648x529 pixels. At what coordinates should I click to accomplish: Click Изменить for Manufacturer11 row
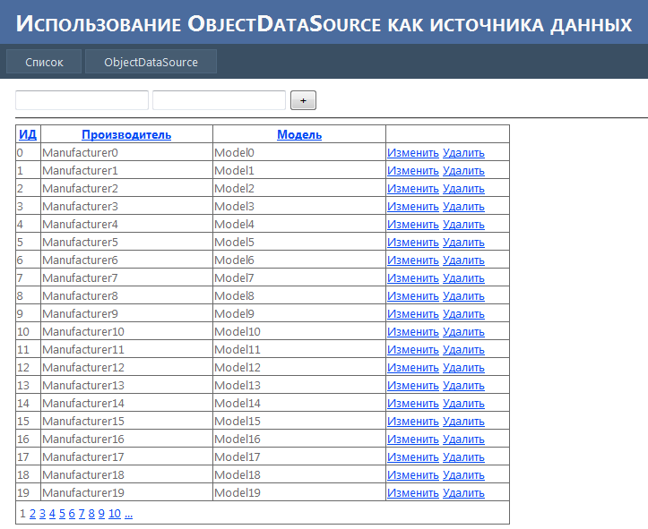(413, 349)
